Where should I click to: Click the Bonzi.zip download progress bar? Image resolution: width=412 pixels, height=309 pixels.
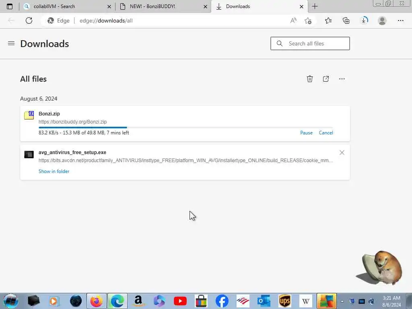coord(185,128)
